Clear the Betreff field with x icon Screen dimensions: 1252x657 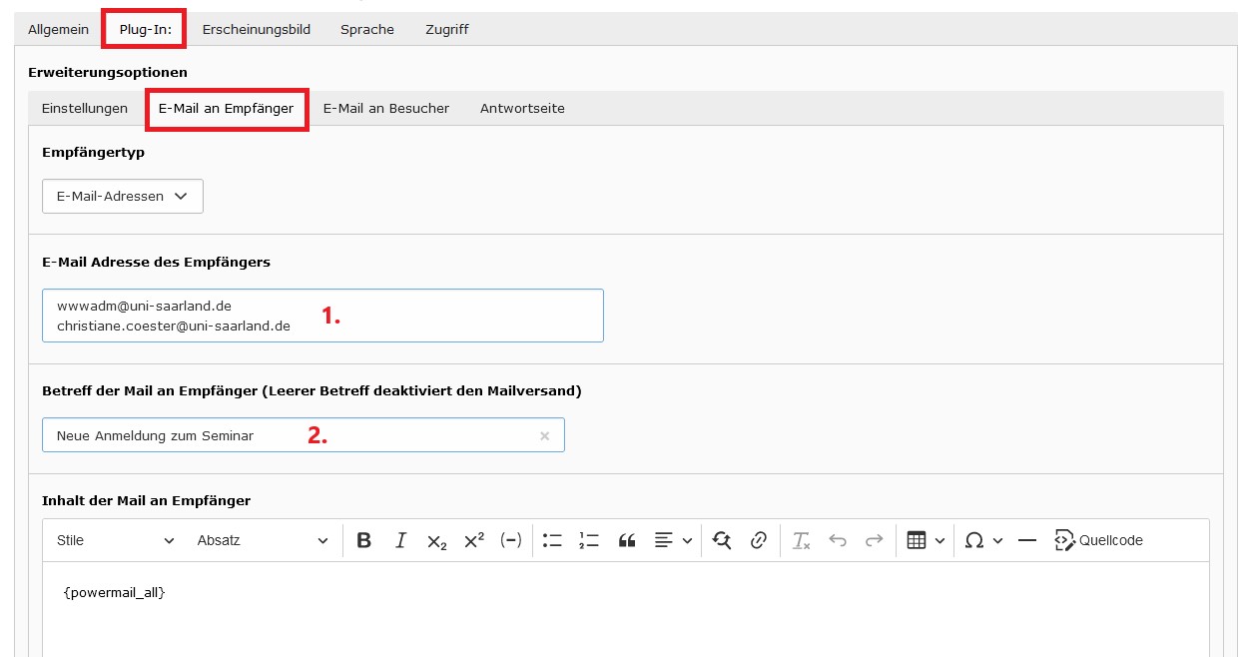pyautogui.click(x=544, y=435)
